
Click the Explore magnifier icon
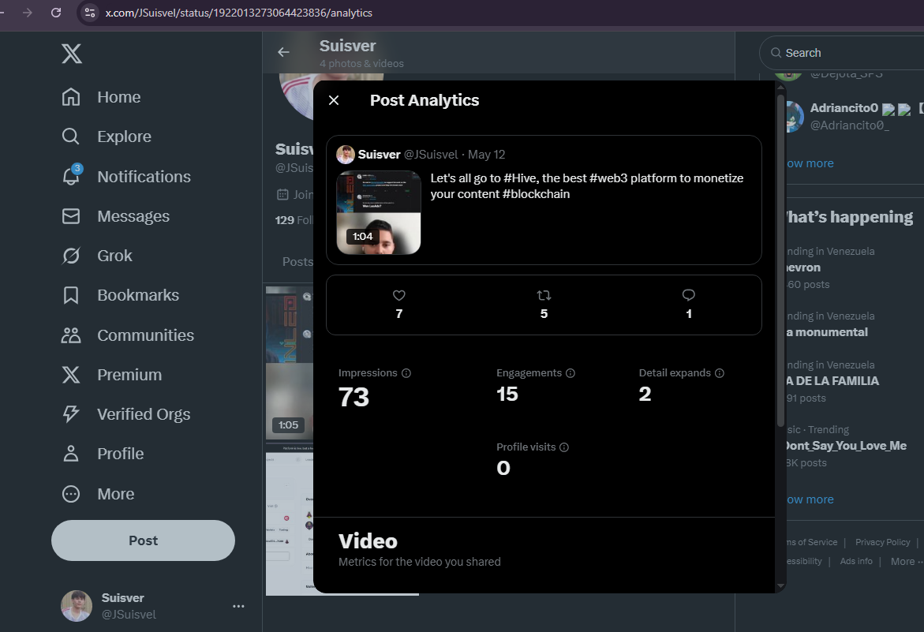71,136
